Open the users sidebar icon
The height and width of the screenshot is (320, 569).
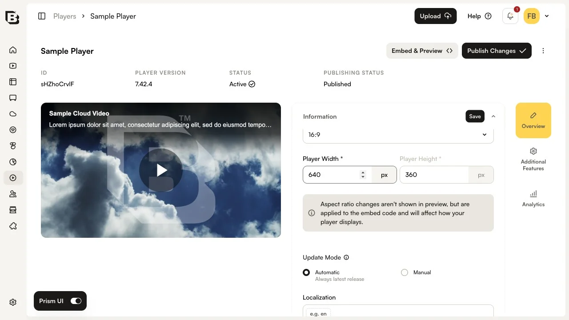(x=13, y=194)
